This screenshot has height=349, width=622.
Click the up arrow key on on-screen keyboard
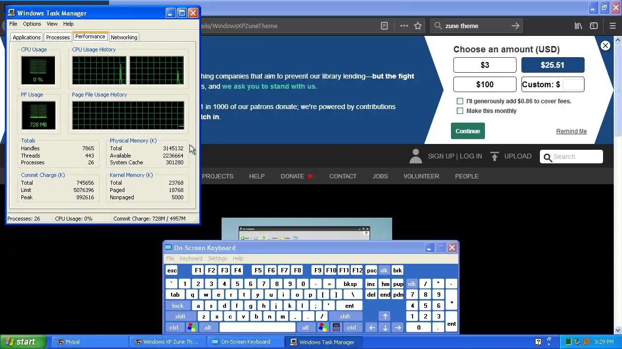[385, 317]
